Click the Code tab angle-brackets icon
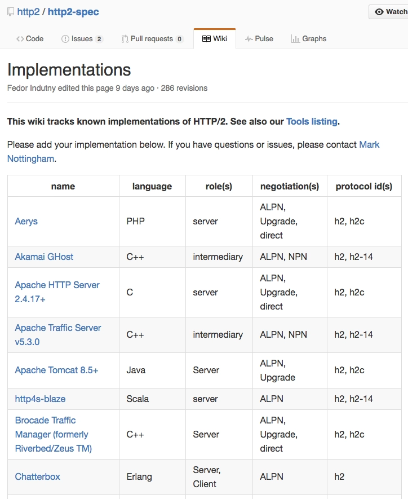408x499 pixels. point(20,39)
